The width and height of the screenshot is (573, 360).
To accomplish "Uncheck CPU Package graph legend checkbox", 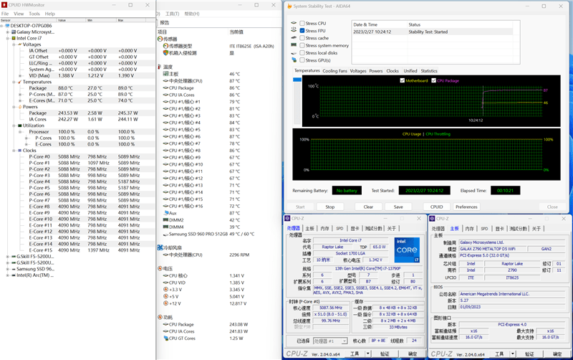I will coord(434,80).
